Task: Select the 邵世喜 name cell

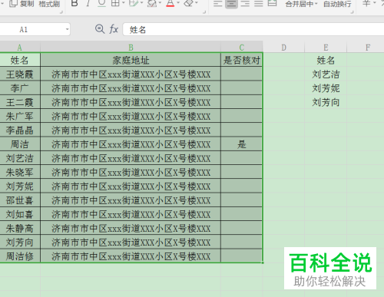Action: tap(20, 200)
